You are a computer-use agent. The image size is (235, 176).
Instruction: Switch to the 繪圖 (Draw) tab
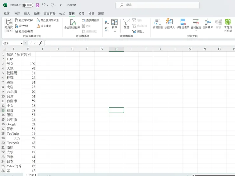click(37, 14)
